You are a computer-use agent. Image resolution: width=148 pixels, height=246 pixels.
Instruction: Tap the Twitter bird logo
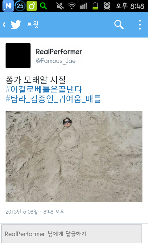(16, 25)
